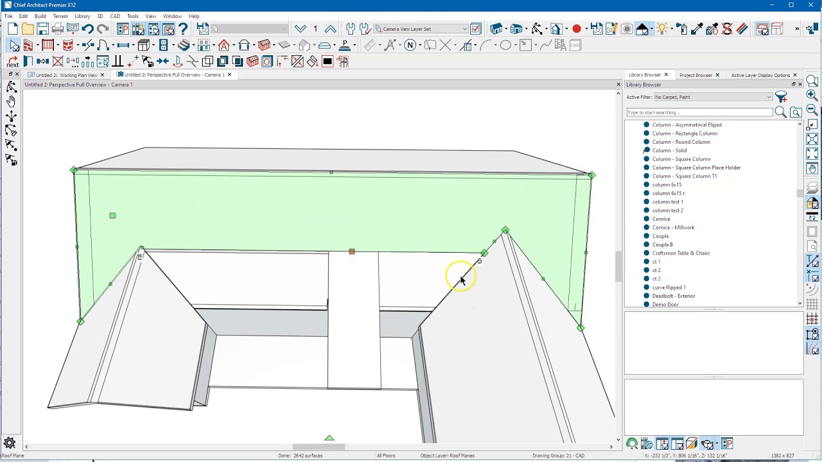Click the horizontal scrollbar under the 3D view
Image resolution: width=822 pixels, height=462 pixels.
click(319, 447)
